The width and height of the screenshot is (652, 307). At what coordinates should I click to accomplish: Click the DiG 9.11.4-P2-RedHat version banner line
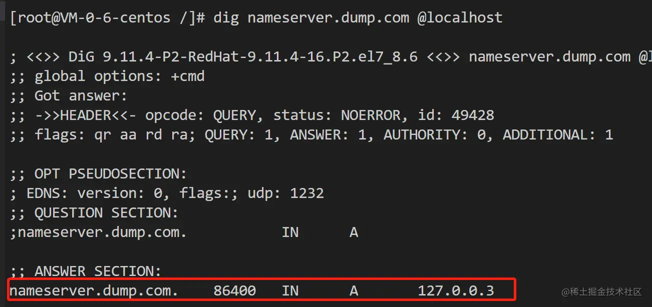tap(331, 56)
